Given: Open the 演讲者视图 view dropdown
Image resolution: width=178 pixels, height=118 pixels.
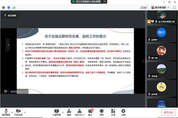Looking at the screenshot, I should click(160, 8).
